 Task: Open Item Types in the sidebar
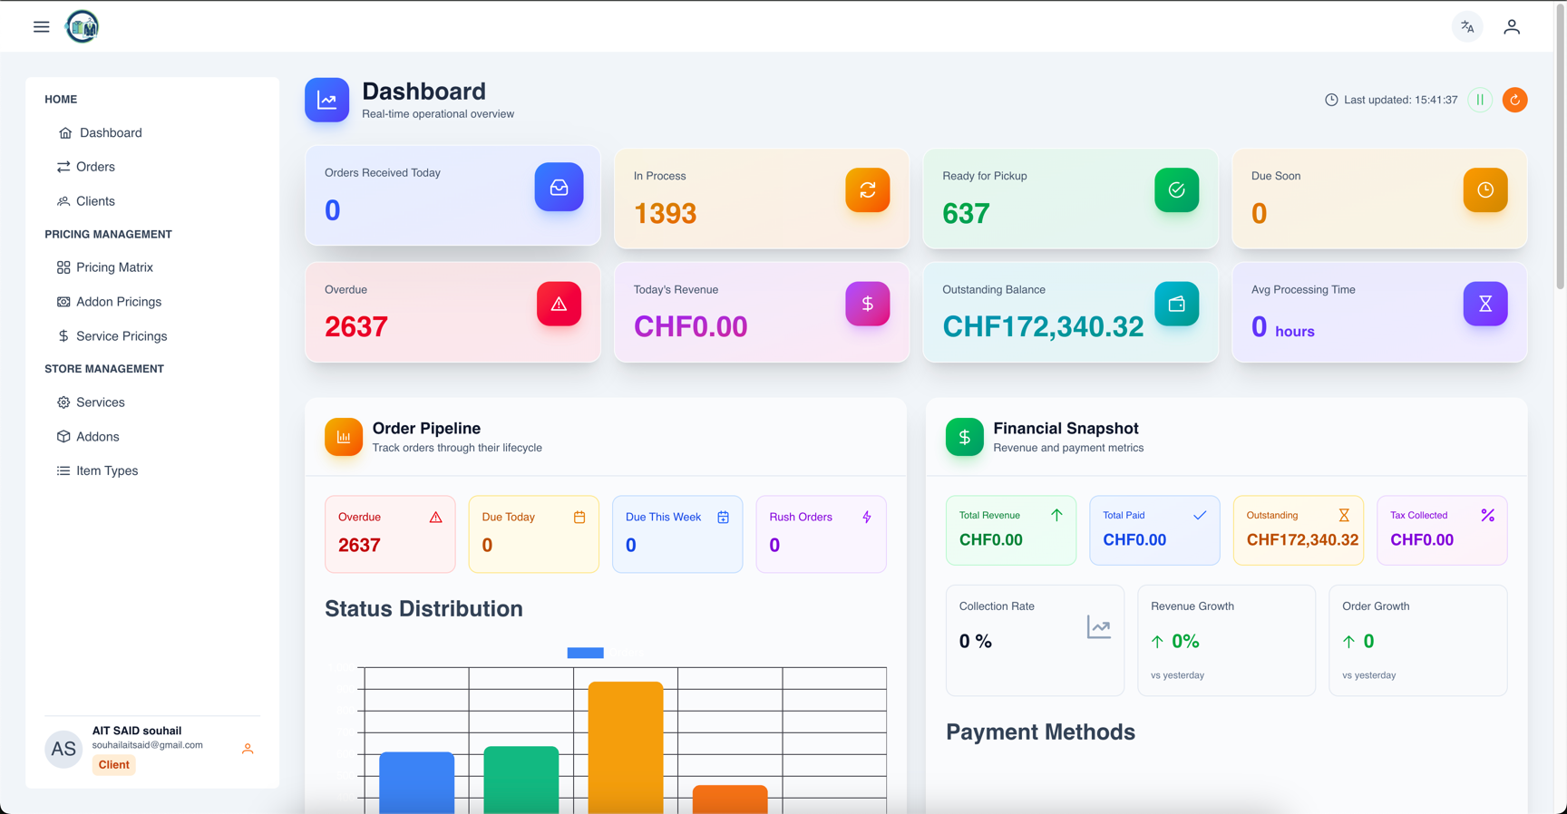click(152, 471)
